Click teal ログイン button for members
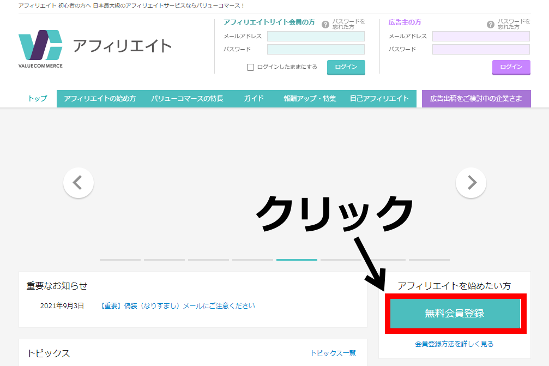549x366 pixels. 346,67
